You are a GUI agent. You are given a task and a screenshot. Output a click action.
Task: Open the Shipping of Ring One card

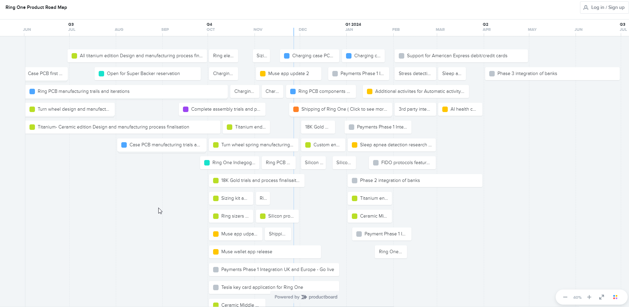pyautogui.click(x=341, y=109)
